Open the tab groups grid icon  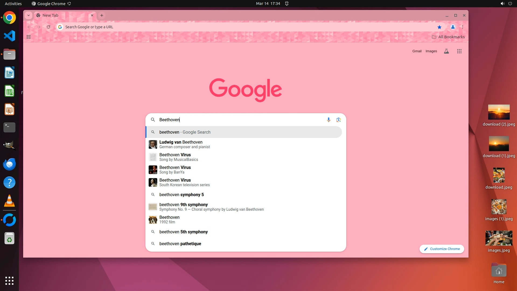(29, 37)
